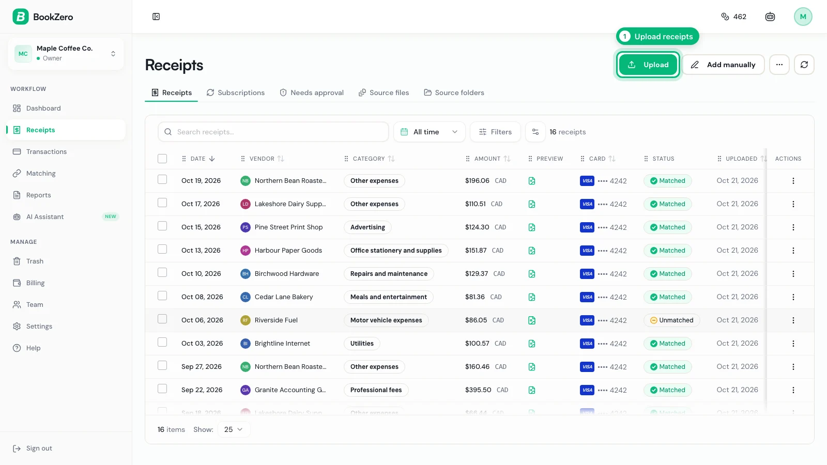
Task: Click the Office stationery and supplies category tag
Action: pos(396,251)
